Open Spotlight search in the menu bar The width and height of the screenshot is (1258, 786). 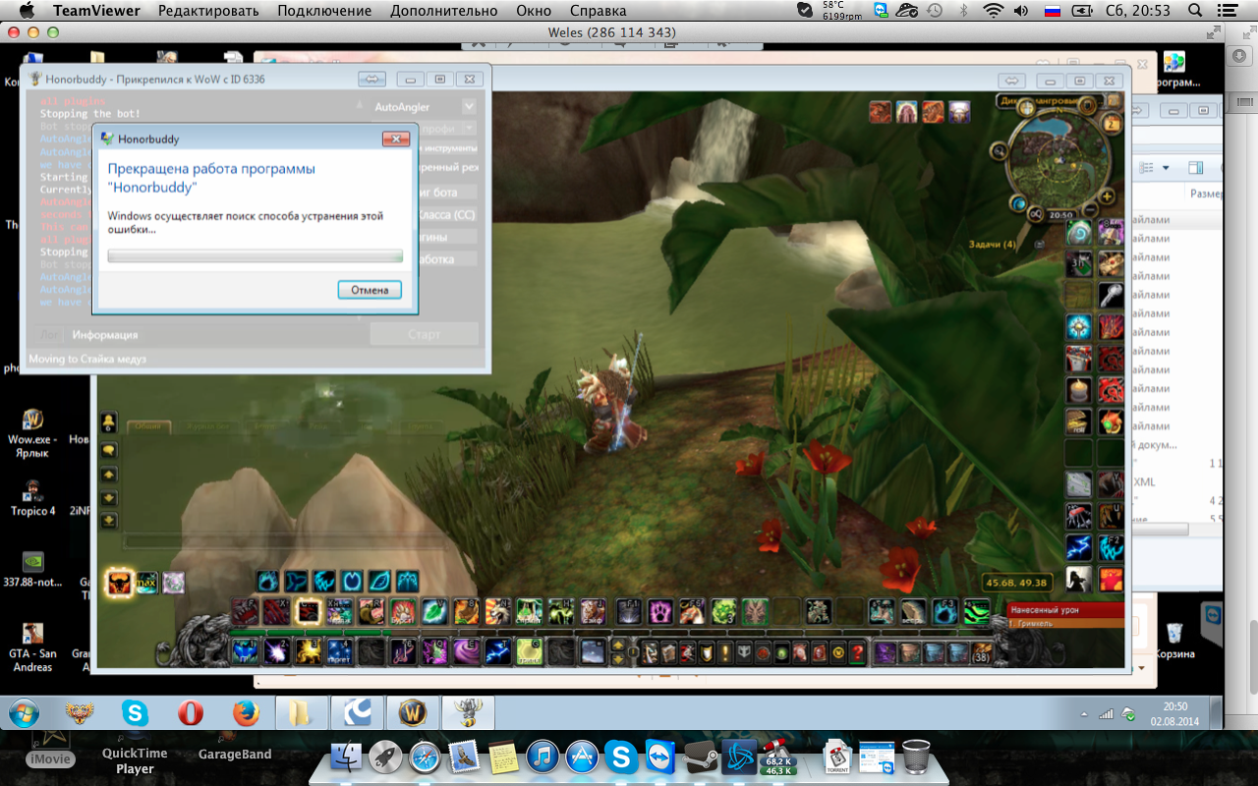(1195, 11)
